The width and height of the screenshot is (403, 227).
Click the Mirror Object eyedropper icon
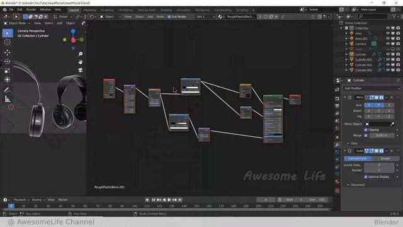click(x=392, y=124)
